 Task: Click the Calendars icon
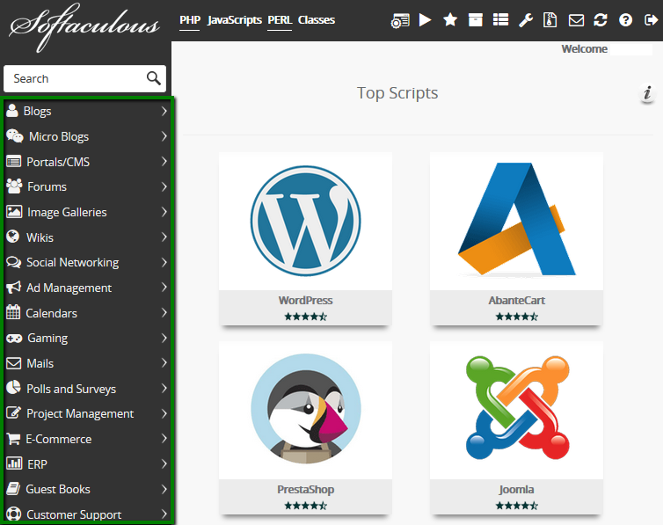click(13, 312)
